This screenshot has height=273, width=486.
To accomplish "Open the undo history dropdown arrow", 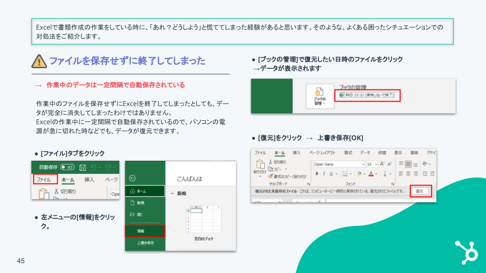I will (100, 167).
